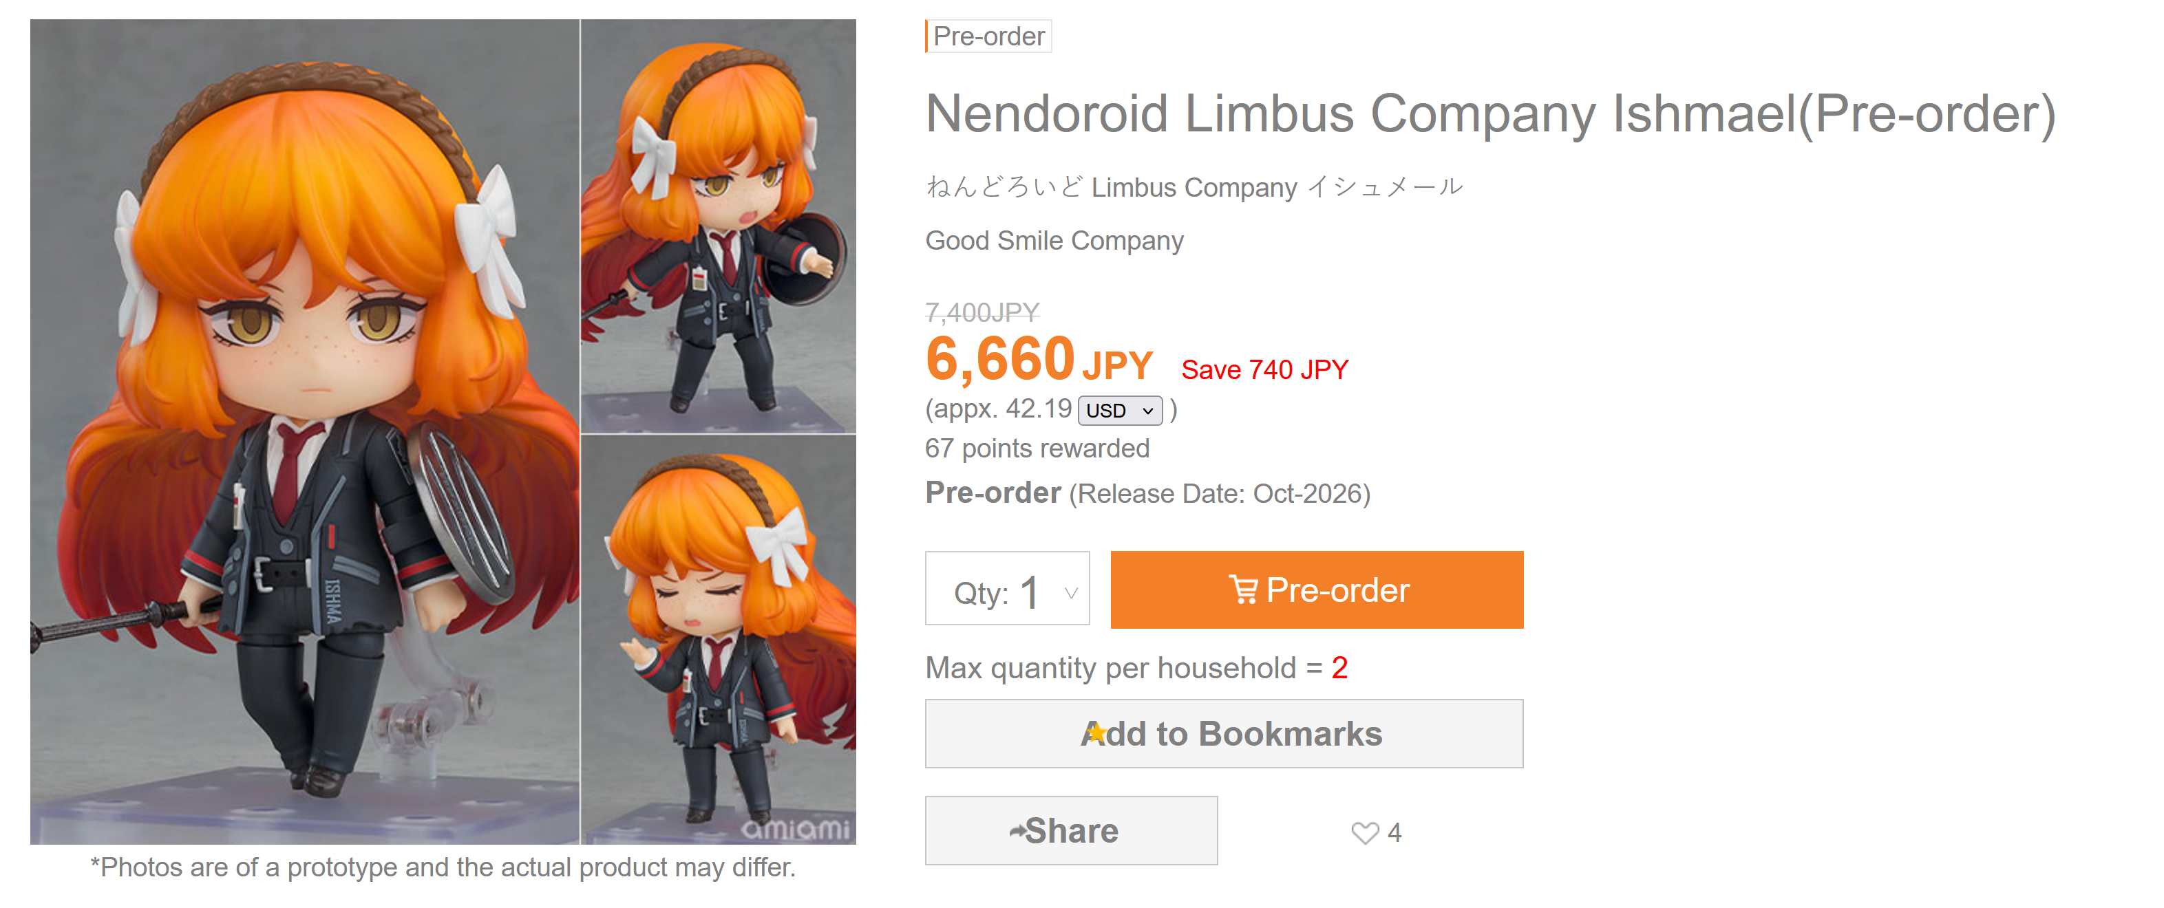Image resolution: width=2164 pixels, height=908 pixels.
Task: View the closed-eyes pose figure photo
Action: (x=719, y=640)
